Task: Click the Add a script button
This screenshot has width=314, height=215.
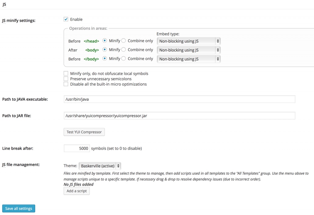Action: pos(77,191)
